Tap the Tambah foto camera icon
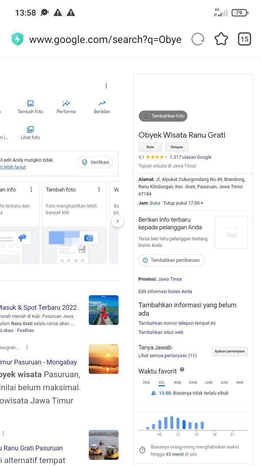Image resolution: width=262 pixels, height=466 pixels. [x=31, y=104]
